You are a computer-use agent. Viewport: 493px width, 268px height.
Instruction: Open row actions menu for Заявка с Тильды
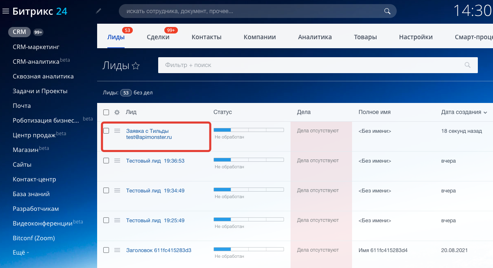(117, 131)
